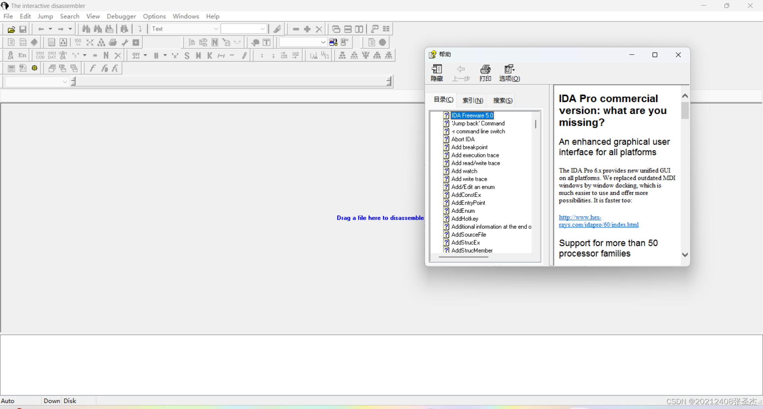Click the first italic f function icon

point(93,68)
